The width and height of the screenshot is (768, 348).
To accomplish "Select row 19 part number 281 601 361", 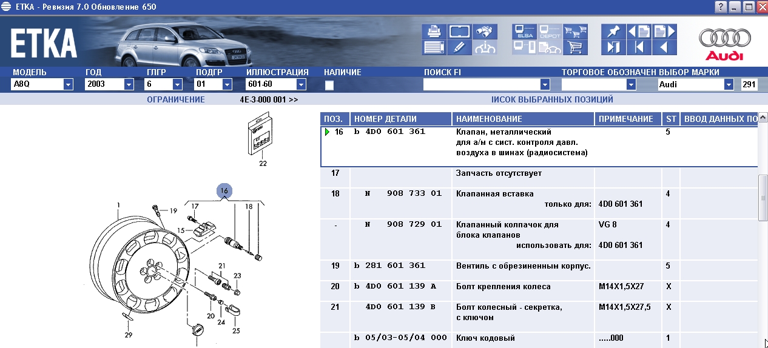I will click(x=392, y=266).
